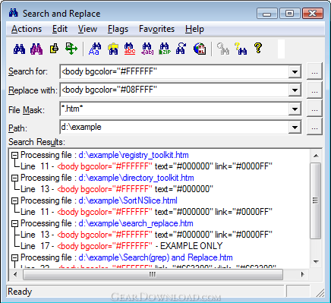
Task: Click the purple binoculars Search and Replace icon
Action: [36, 49]
